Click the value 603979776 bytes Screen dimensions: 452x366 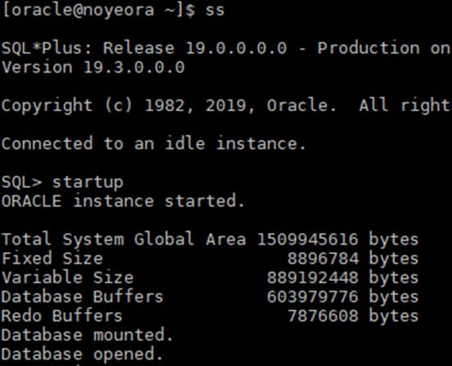(342, 297)
